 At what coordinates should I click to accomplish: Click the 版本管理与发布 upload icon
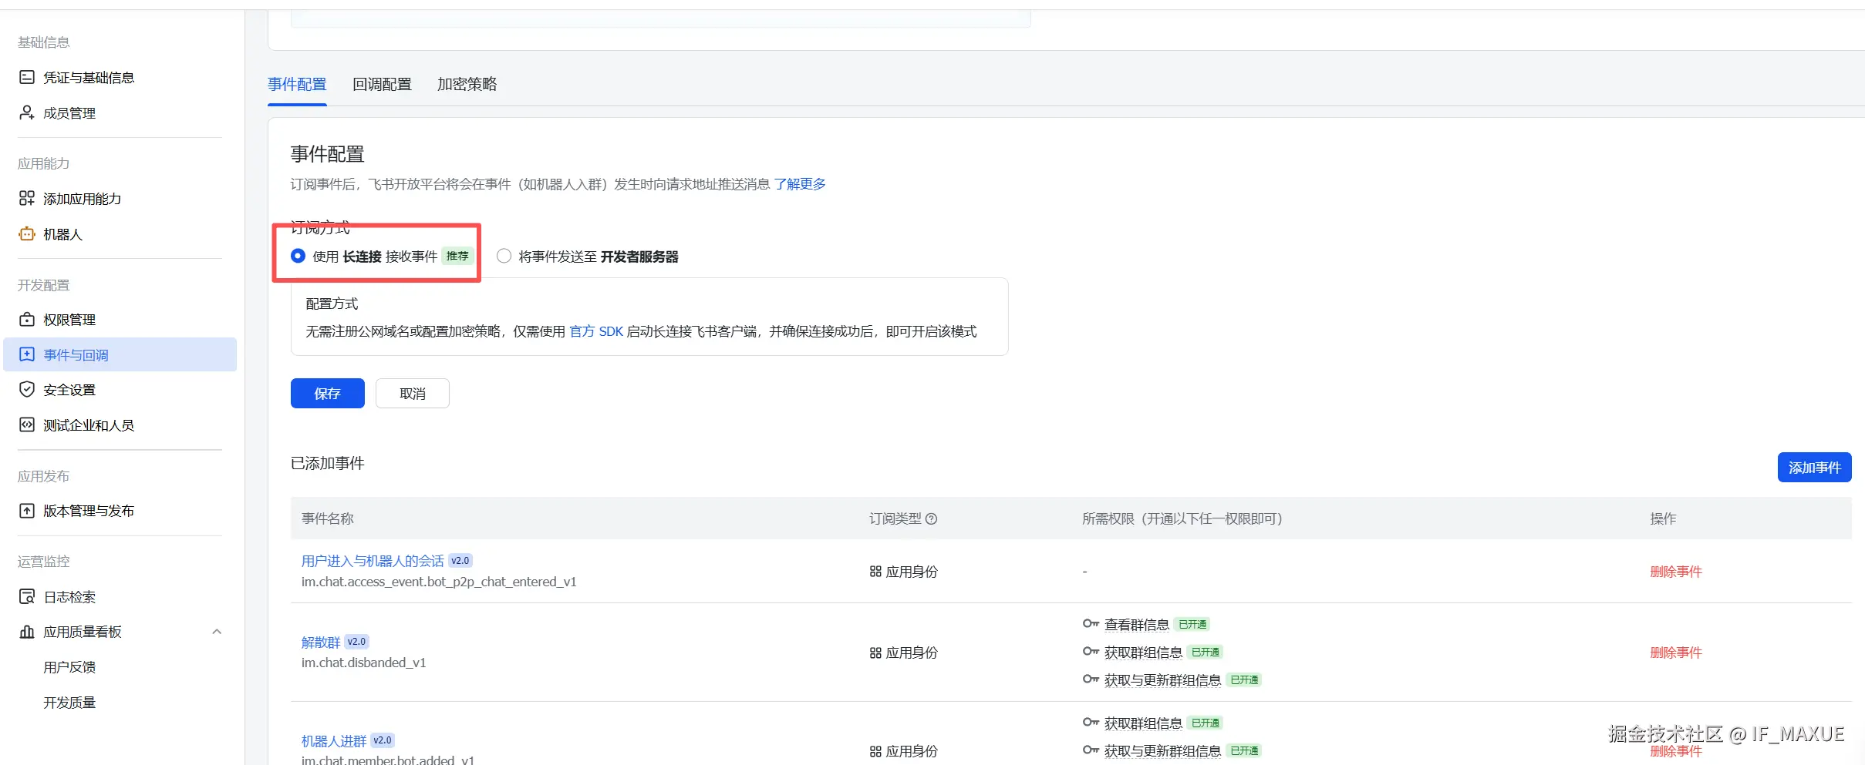27,511
